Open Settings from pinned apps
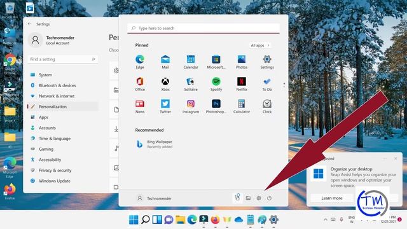Viewport: 407px width, 229px height. (x=267, y=62)
